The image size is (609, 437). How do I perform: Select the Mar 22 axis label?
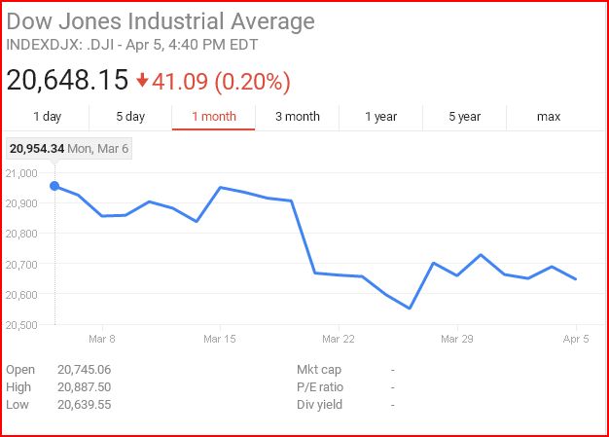[x=339, y=339]
